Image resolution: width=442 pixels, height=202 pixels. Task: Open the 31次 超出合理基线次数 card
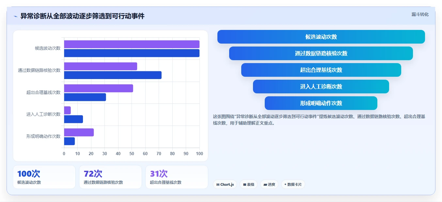click(x=177, y=177)
